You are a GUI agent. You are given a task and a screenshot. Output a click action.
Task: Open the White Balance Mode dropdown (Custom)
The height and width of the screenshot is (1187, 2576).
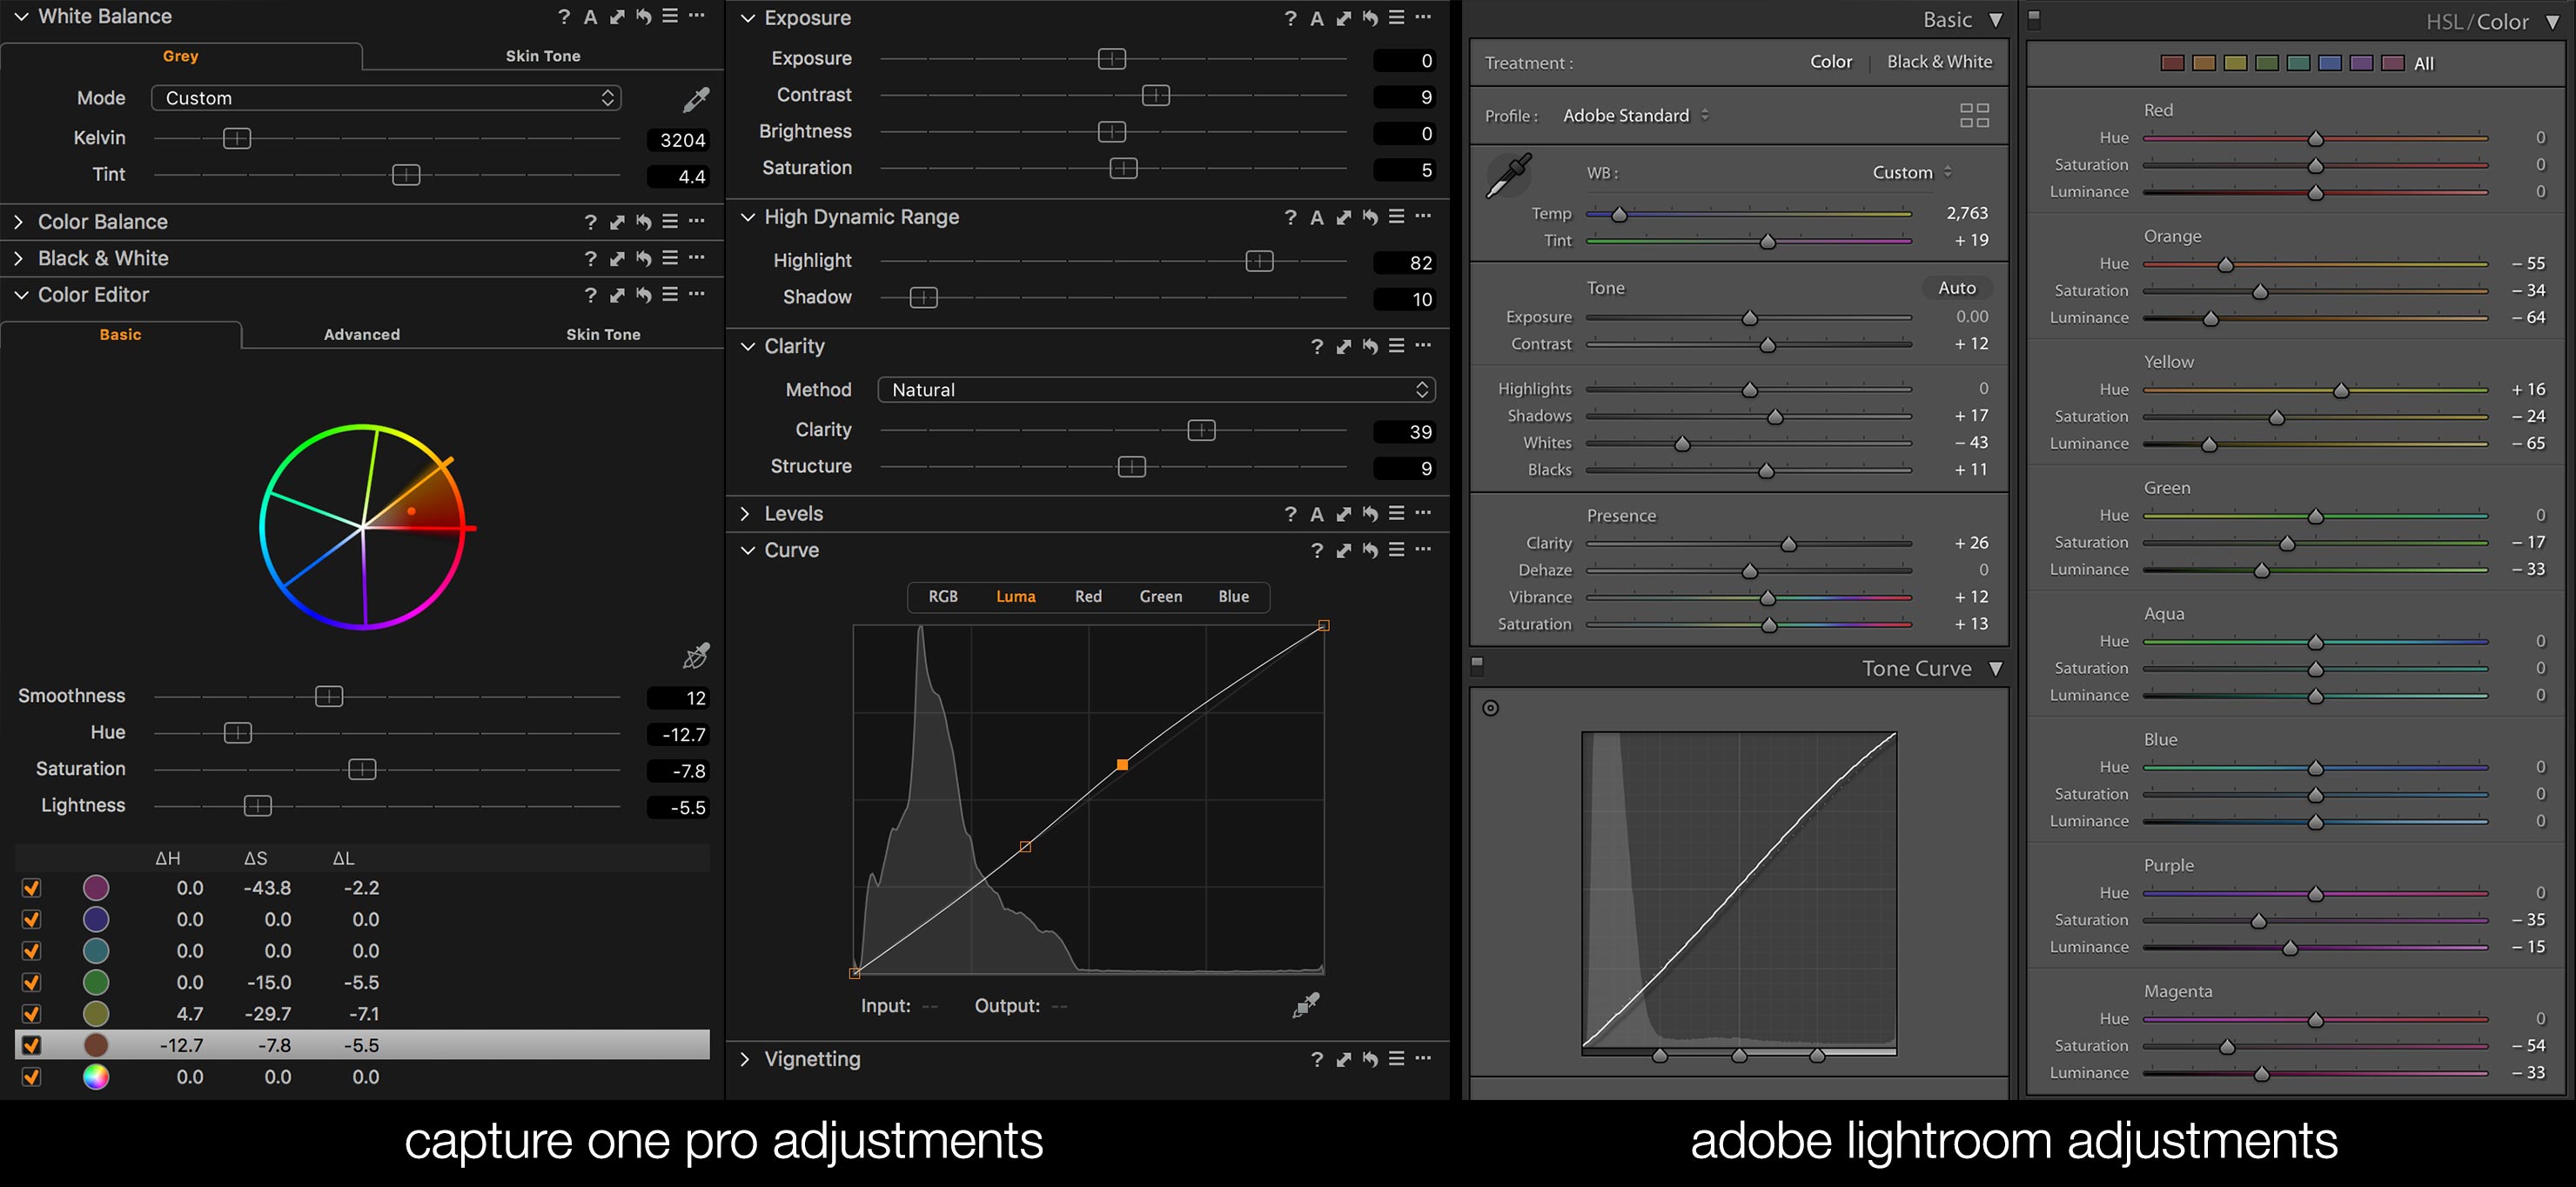[x=386, y=98]
